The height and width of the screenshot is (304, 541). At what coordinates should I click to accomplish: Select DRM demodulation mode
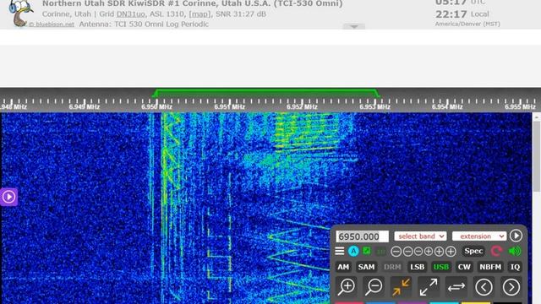[392, 267]
